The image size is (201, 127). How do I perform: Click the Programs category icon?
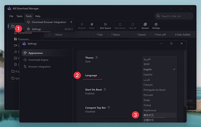[x=15, y=39]
